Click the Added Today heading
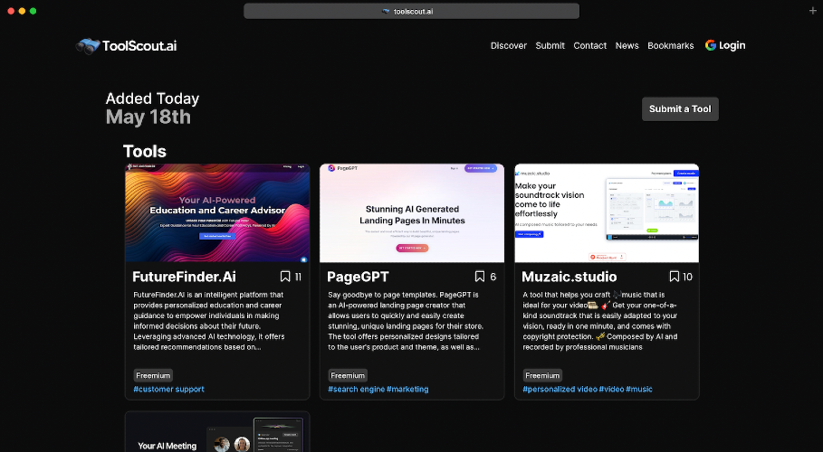Screen dimensions: 823x452 tap(152, 99)
